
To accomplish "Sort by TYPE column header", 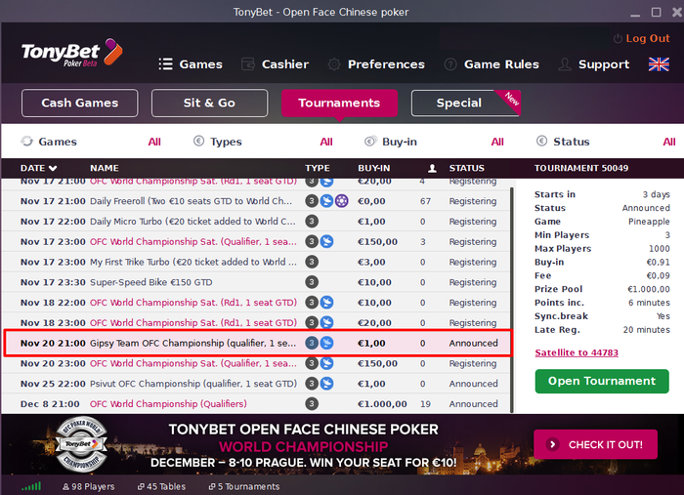I will click(x=318, y=168).
